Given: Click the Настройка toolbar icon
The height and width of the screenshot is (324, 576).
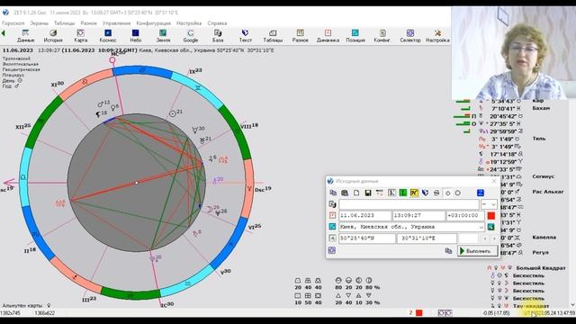Looking at the screenshot, I should (x=437, y=36).
